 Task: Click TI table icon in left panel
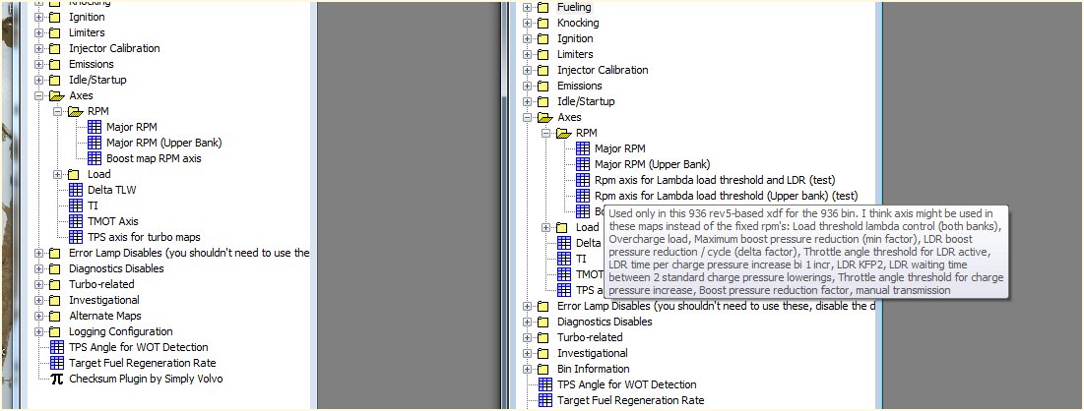[x=76, y=205]
